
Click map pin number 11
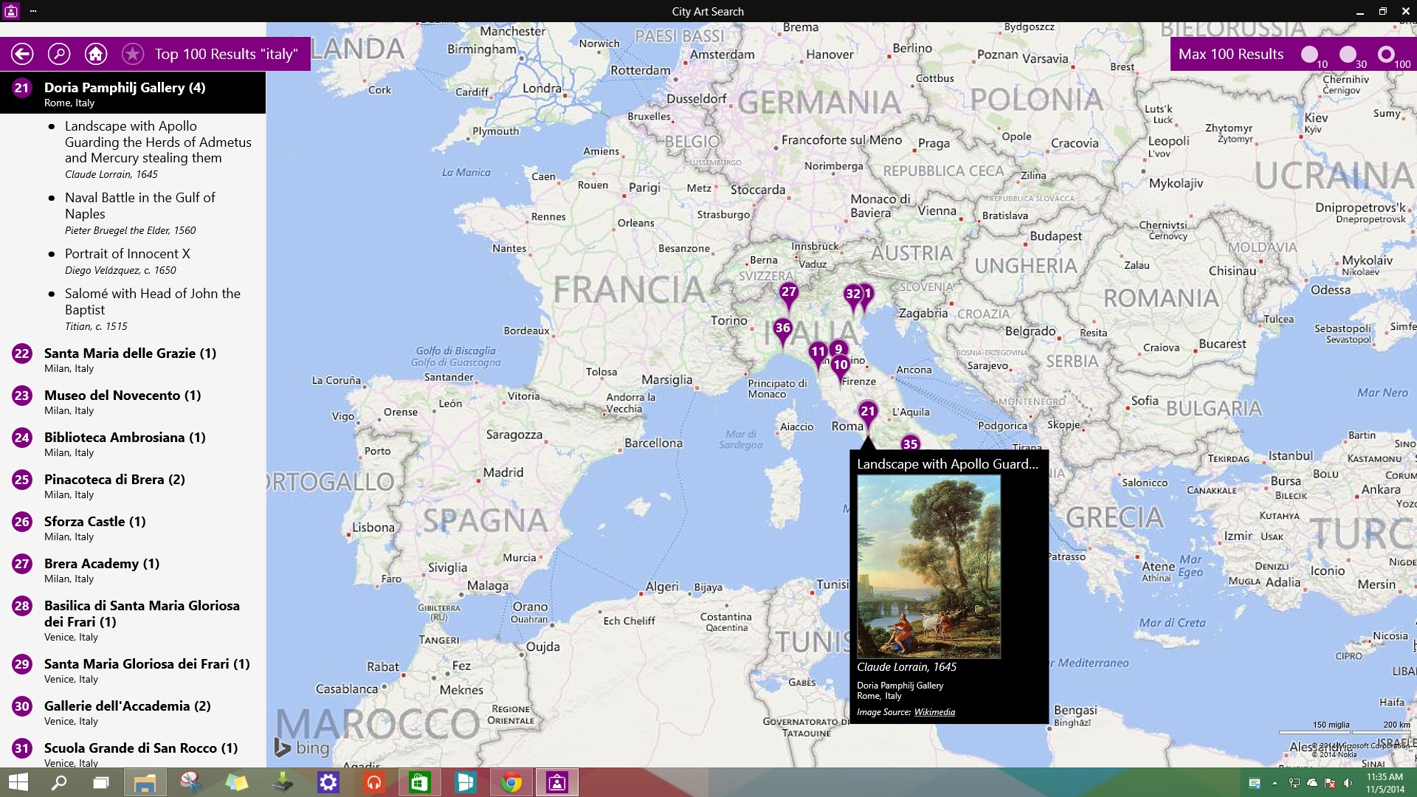817,353
